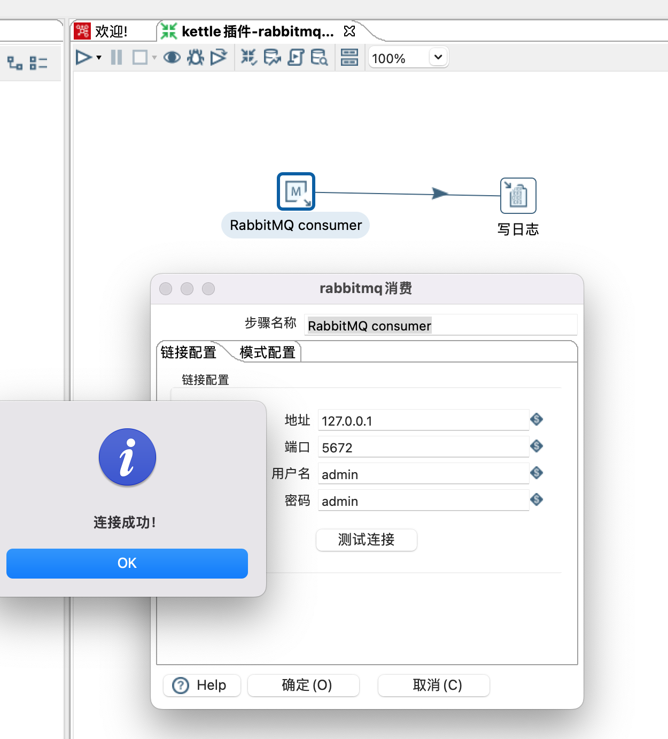668x739 pixels.
Task: Insert variable into the 密码 field via the diamond icon
Action: pyautogui.click(x=537, y=499)
